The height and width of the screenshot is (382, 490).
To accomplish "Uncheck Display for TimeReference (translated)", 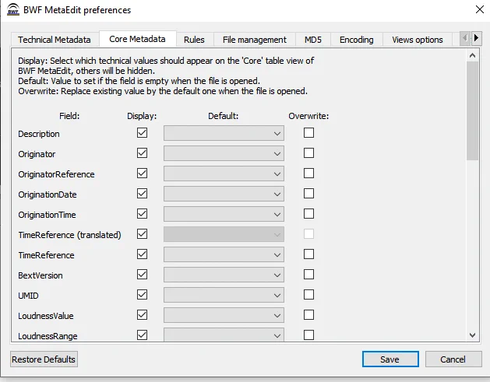I will tap(143, 233).
